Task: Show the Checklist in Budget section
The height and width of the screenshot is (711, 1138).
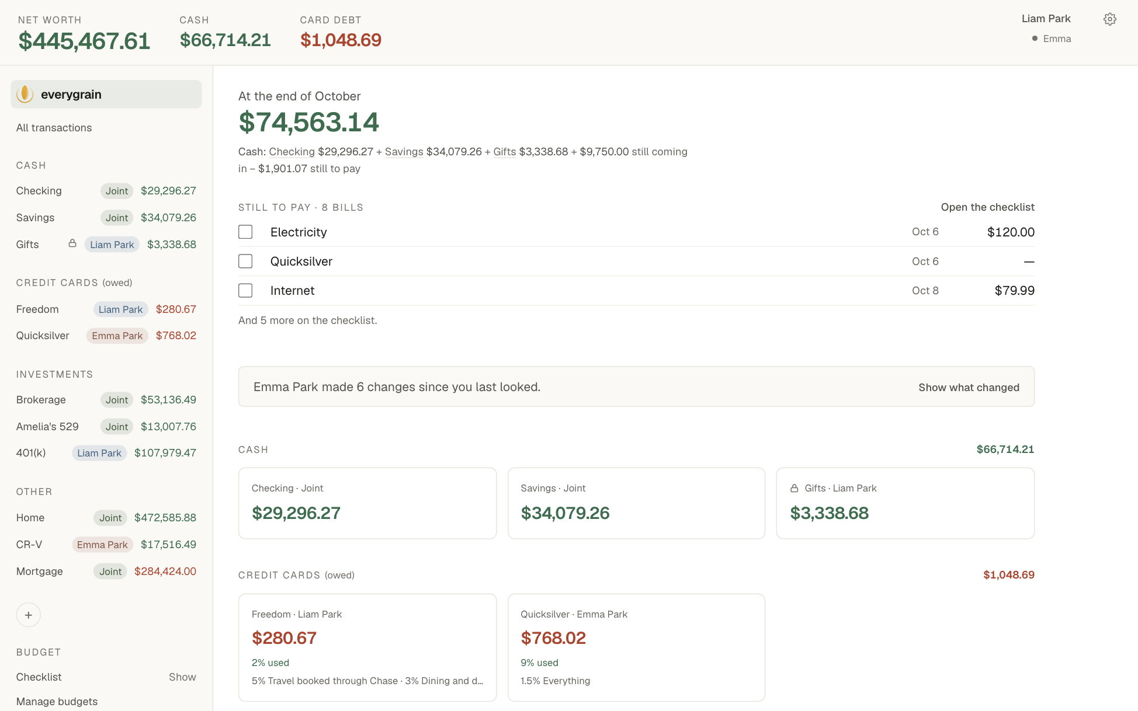Action: (x=182, y=677)
